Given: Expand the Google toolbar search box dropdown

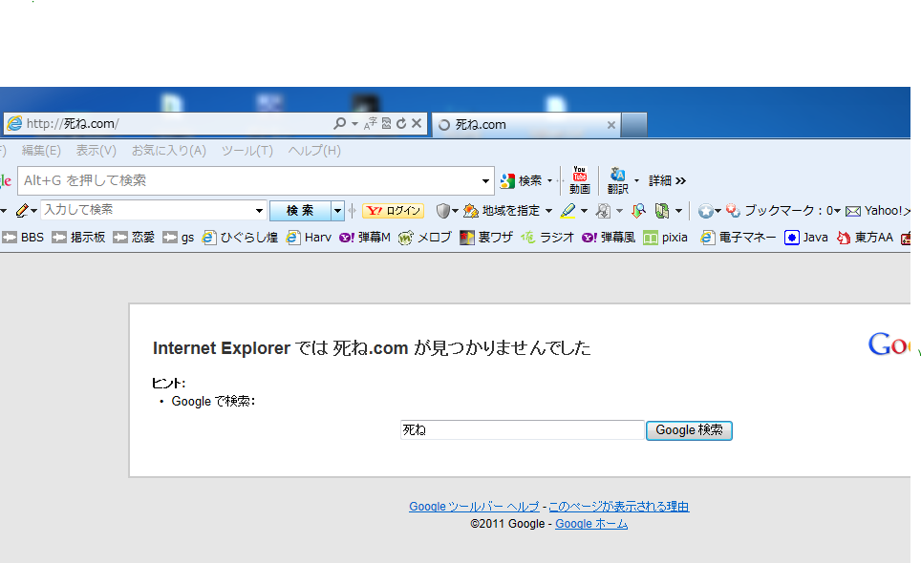Looking at the screenshot, I should (x=485, y=180).
